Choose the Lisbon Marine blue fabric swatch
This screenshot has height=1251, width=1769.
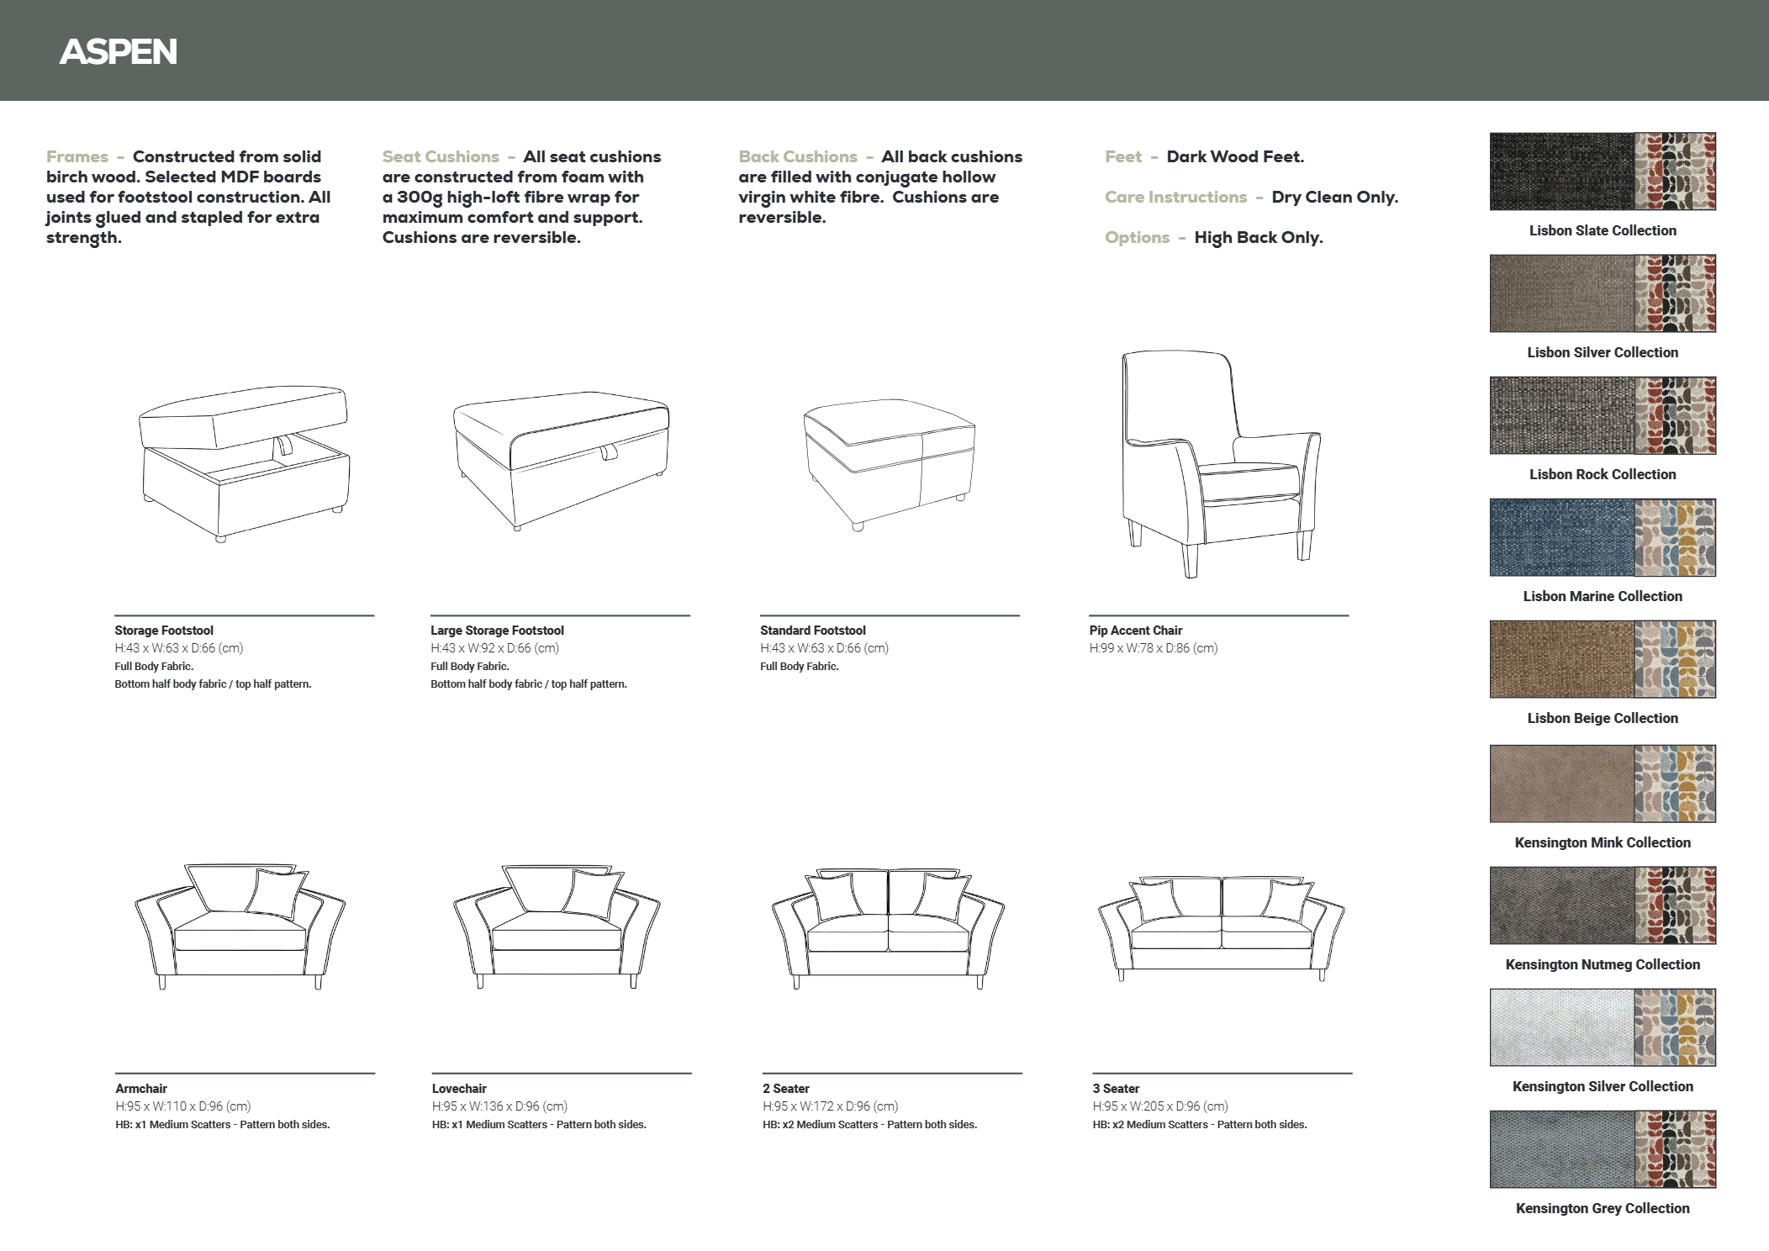(x=1602, y=537)
